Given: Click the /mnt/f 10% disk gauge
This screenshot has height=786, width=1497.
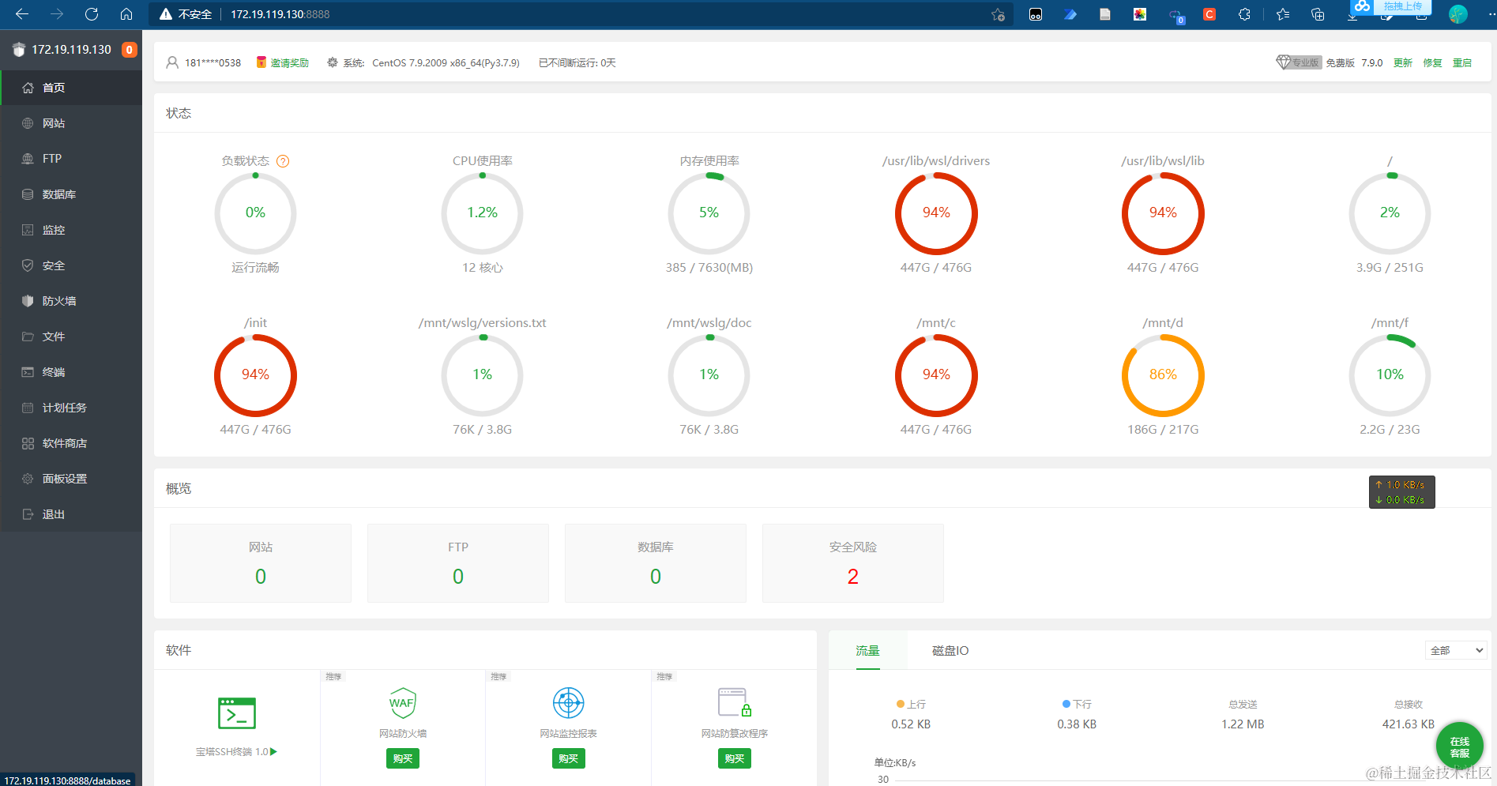Looking at the screenshot, I should click(1390, 375).
